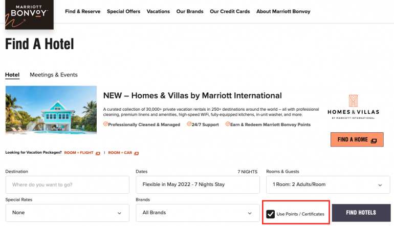Viewport: 394px width, 226px height.
Task: Click the beach house villa photo
Action: click(x=51, y=110)
